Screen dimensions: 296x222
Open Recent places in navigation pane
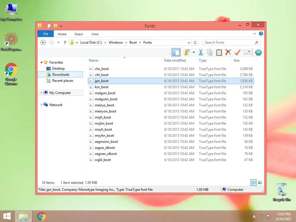62,81
